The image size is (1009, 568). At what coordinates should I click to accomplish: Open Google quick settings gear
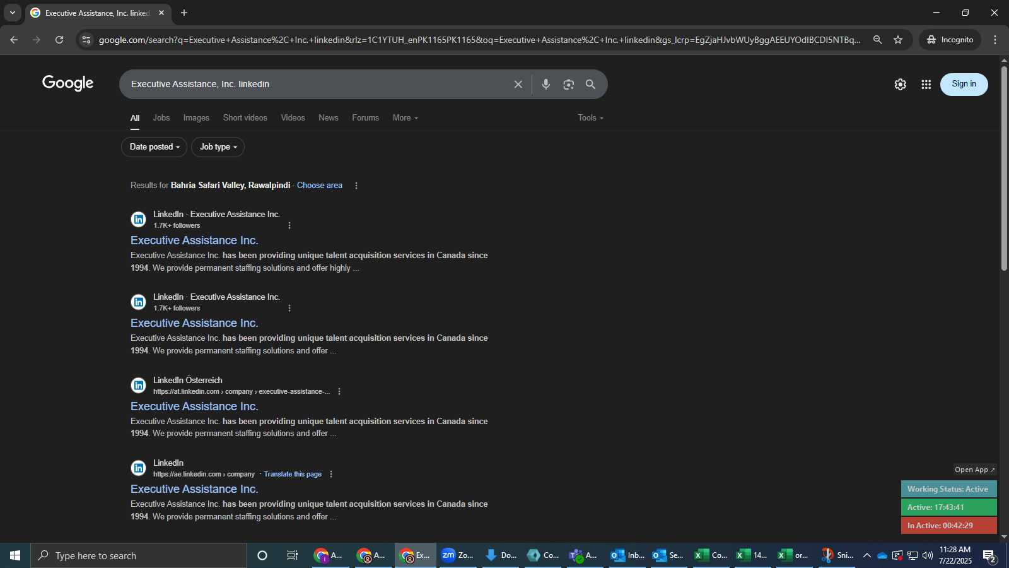pyautogui.click(x=900, y=85)
